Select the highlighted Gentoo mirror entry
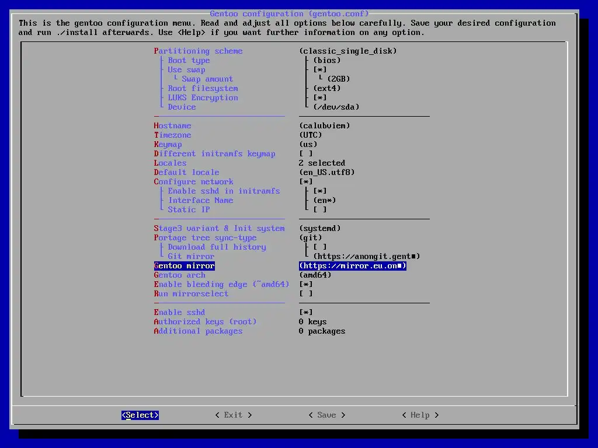 pyautogui.click(x=184, y=265)
